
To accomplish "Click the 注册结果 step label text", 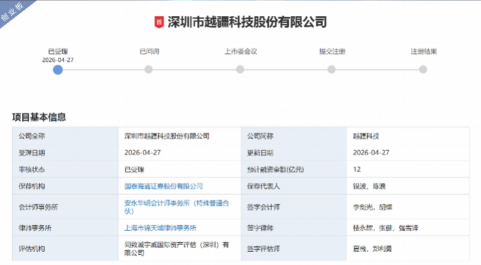I will tap(423, 51).
